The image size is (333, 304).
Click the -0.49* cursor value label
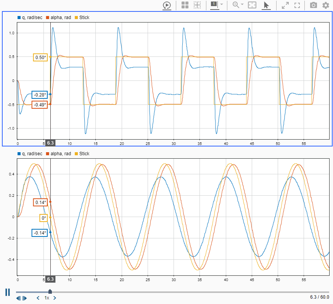tap(40, 105)
